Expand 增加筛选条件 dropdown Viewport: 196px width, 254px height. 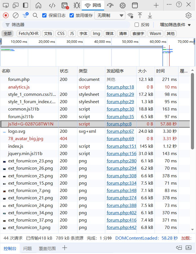click(x=175, y=25)
